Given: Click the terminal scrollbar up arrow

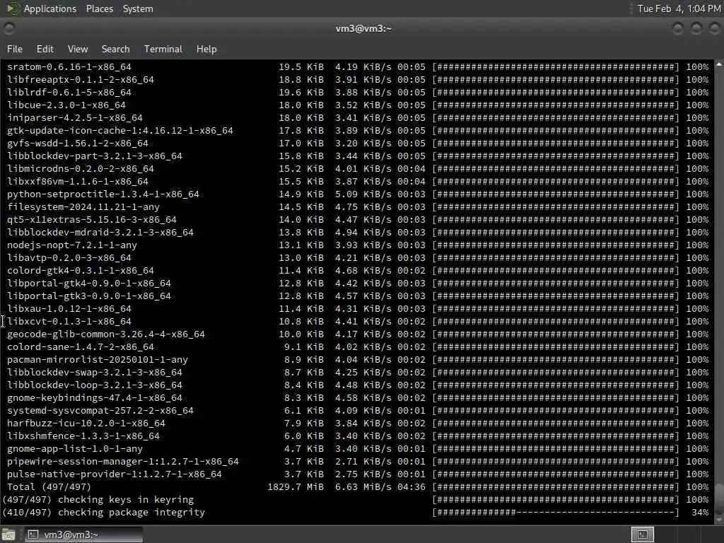Looking at the screenshot, I should tap(719, 64).
